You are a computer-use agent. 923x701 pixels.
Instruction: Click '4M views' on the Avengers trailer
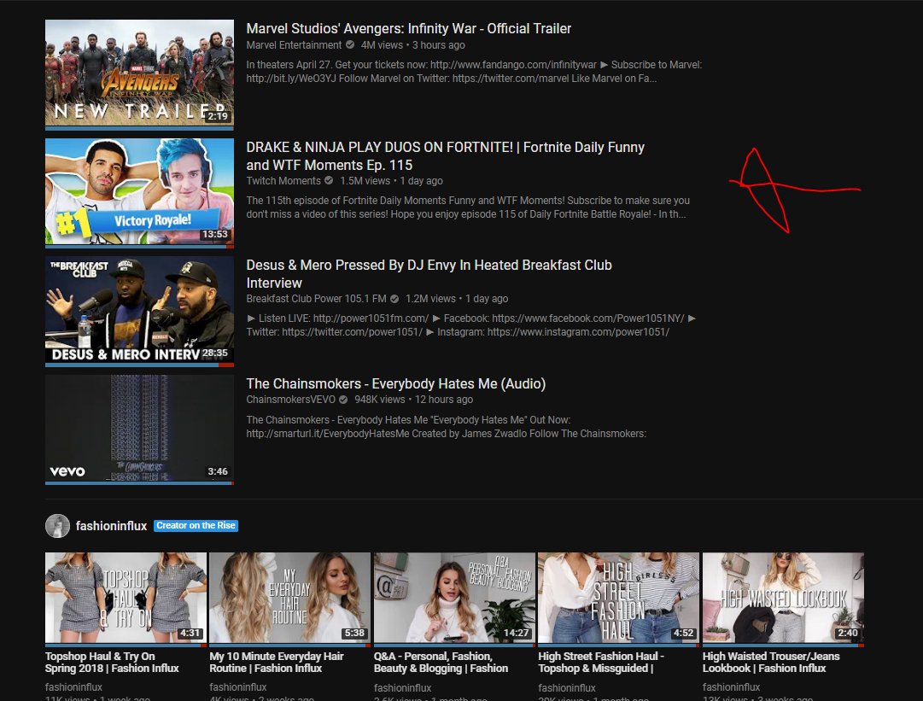click(382, 45)
